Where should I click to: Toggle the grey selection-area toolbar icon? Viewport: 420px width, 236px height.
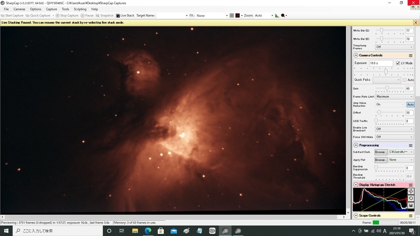coord(232,16)
